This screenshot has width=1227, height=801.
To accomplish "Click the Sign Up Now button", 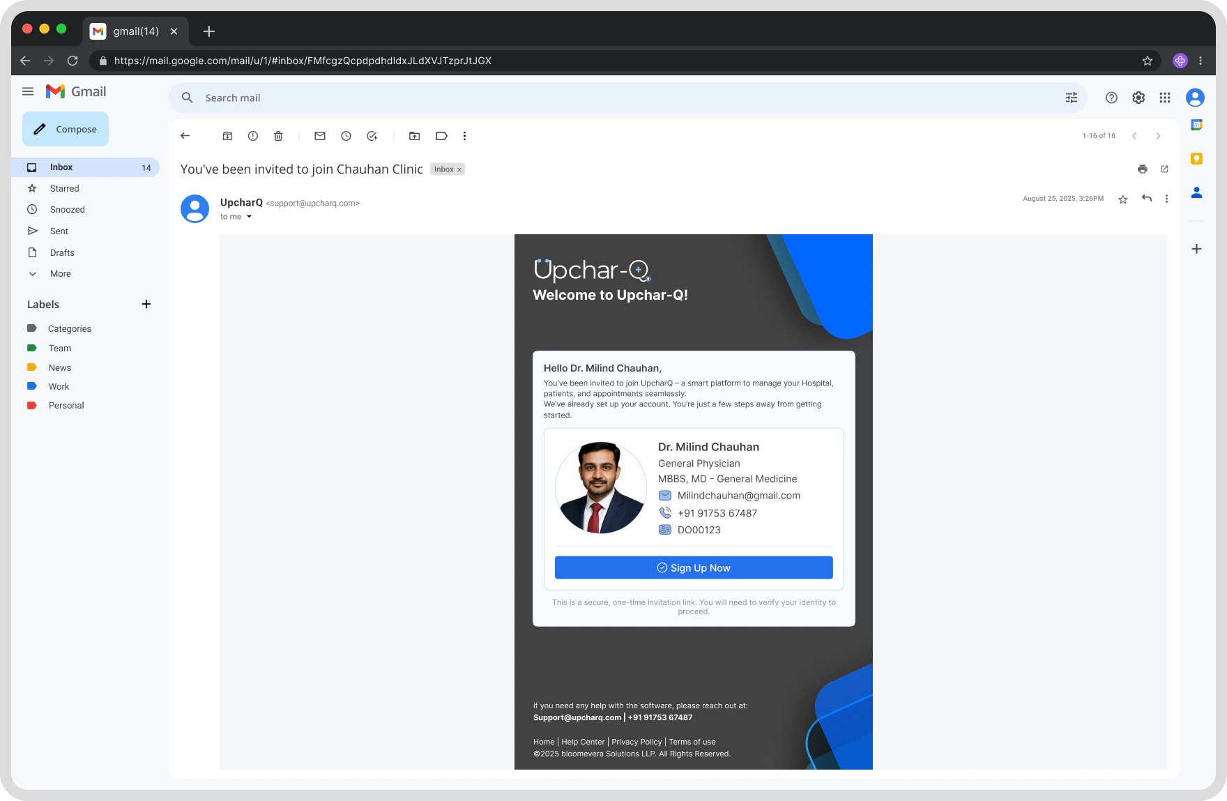I will tap(694, 567).
